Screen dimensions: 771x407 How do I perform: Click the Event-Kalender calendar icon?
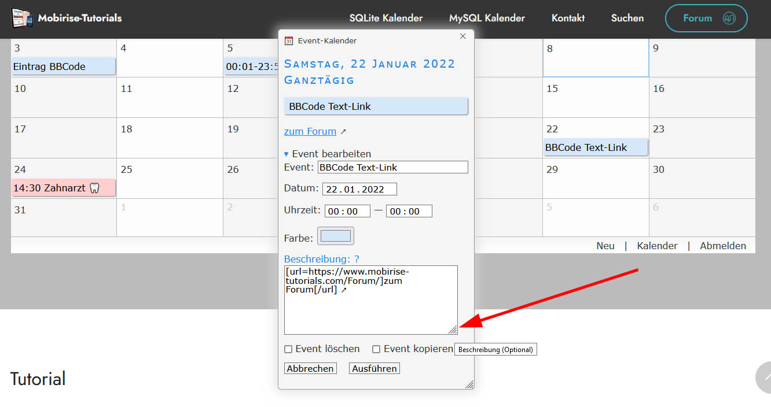289,40
